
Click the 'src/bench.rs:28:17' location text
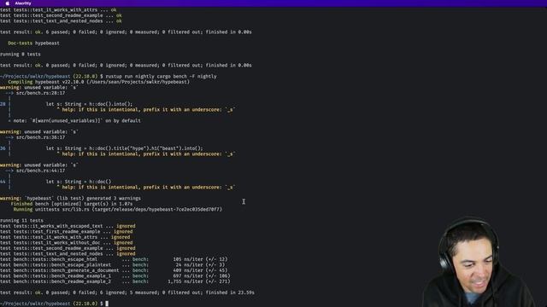(40, 93)
